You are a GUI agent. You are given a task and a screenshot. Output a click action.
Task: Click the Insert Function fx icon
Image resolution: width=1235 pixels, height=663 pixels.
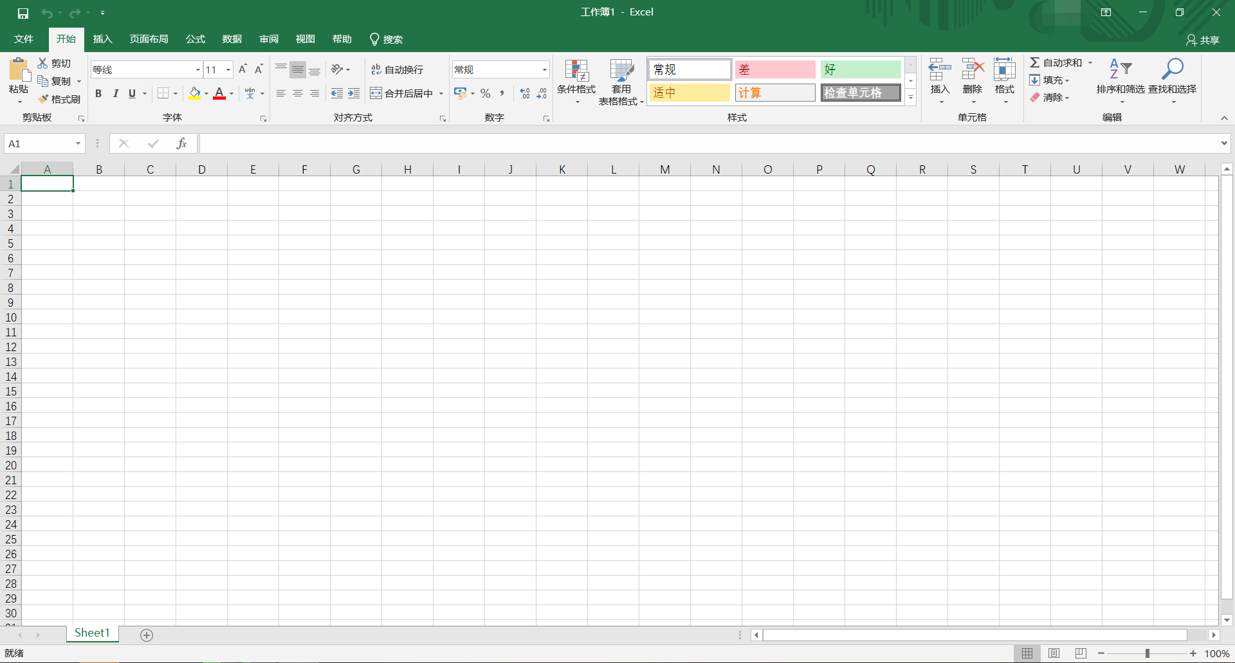click(x=181, y=143)
